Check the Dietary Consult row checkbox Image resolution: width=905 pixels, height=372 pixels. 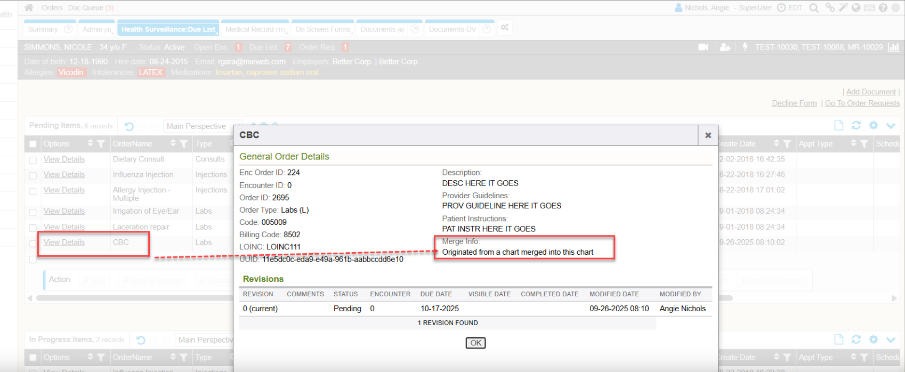33,160
